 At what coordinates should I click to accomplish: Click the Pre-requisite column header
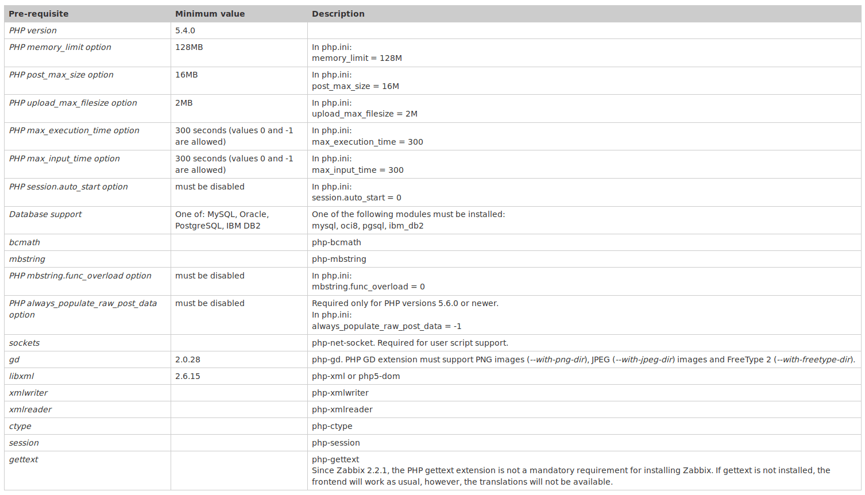(x=38, y=14)
